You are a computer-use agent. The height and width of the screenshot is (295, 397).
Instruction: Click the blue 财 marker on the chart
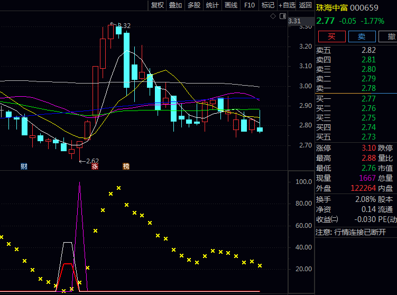click(x=24, y=166)
